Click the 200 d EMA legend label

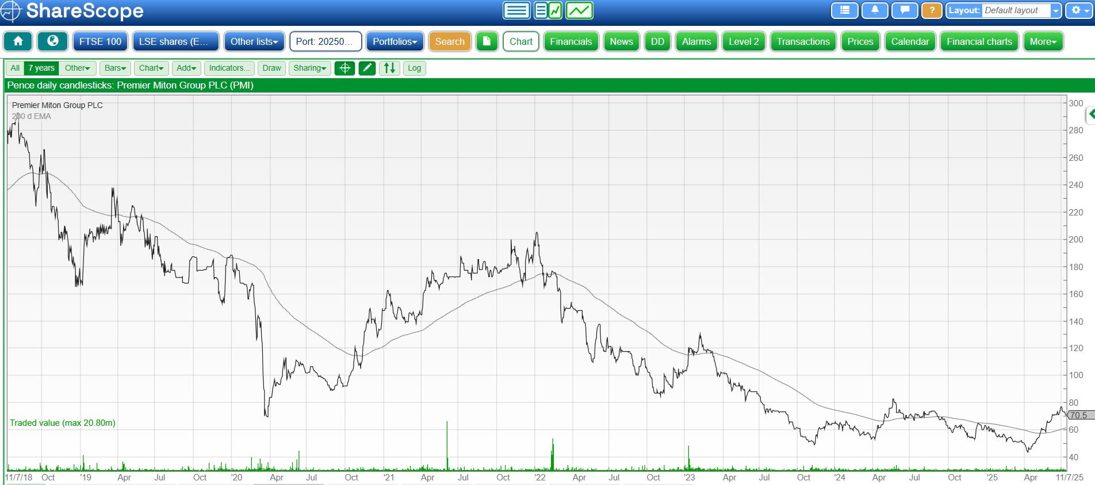32,116
